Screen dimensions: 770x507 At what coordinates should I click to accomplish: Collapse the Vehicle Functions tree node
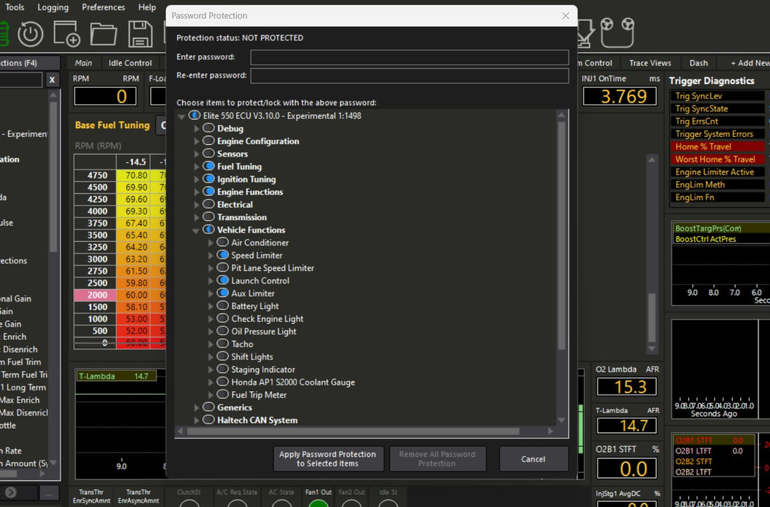tap(196, 230)
